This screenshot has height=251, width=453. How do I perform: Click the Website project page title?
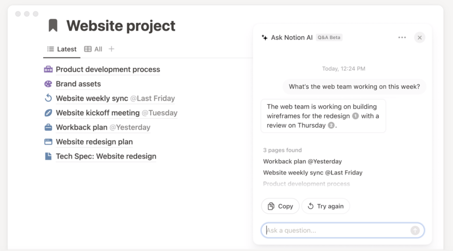tap(121, 26)
